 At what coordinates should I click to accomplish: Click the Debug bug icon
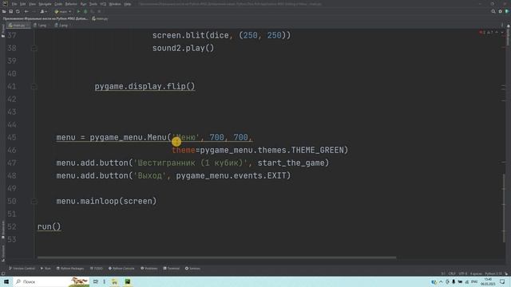(85, 11)
